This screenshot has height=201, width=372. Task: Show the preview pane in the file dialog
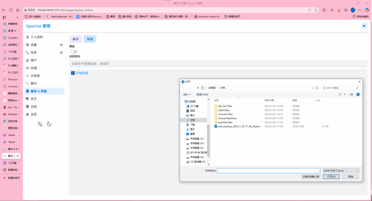(x=351, y=94)
